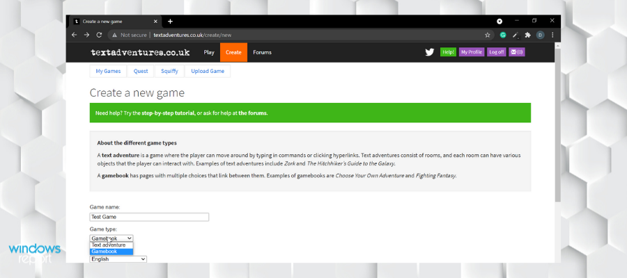
Task: Click the browser address bar URL
Action: (x=192, y=35)
